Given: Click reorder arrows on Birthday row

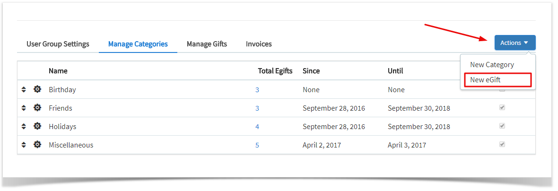Looking at the screenshot, I should point(24,90).
